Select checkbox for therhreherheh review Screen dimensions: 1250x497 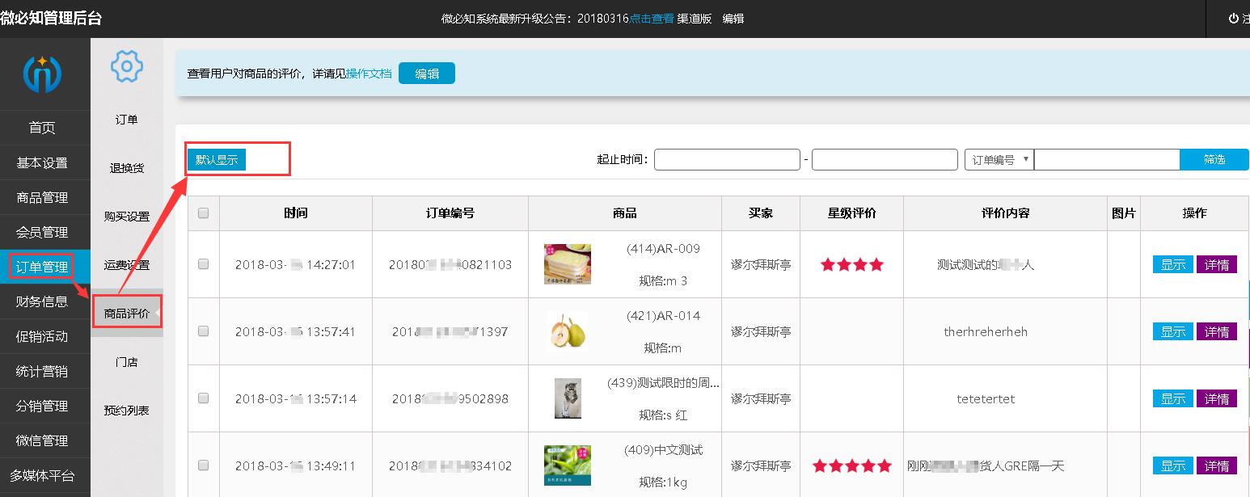204,331
